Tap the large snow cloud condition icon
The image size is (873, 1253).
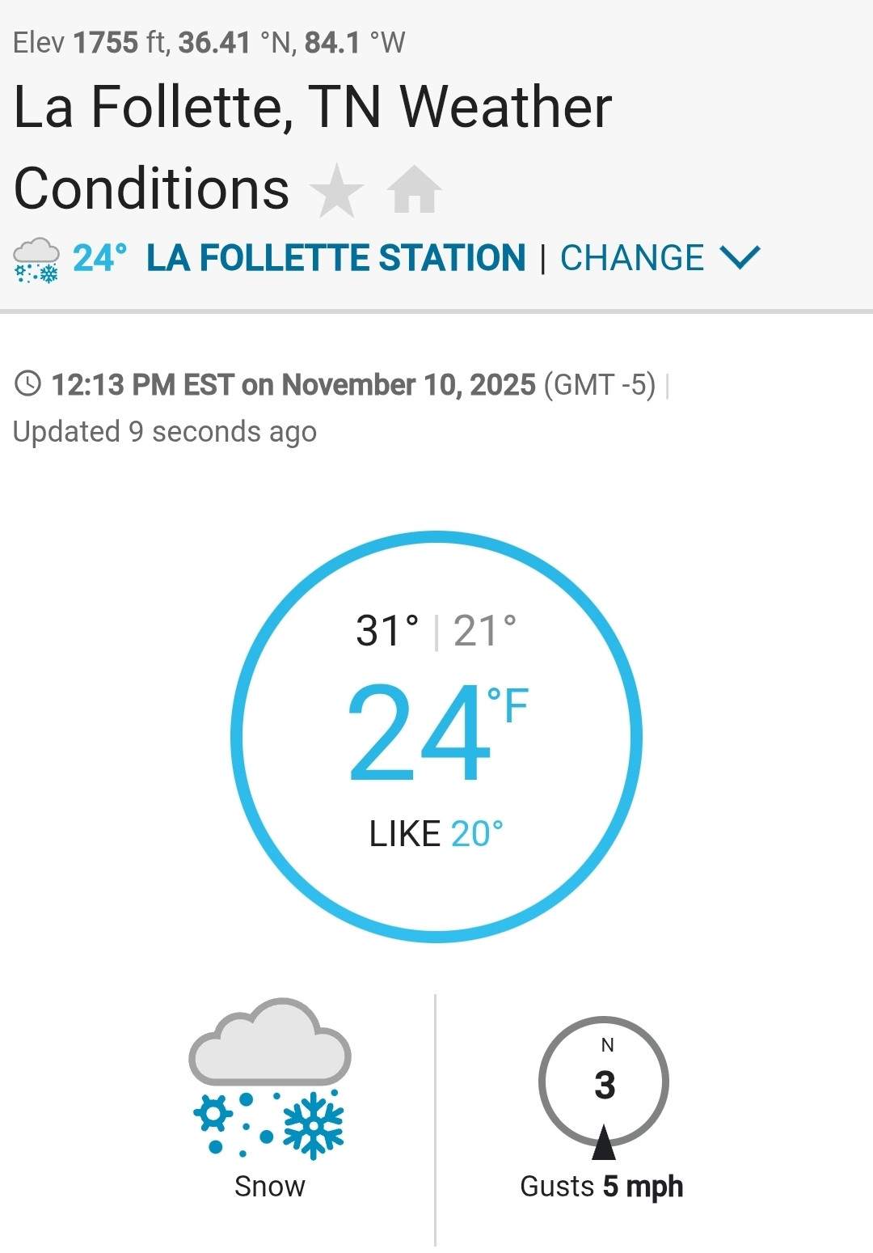(x=269, y=1078)
